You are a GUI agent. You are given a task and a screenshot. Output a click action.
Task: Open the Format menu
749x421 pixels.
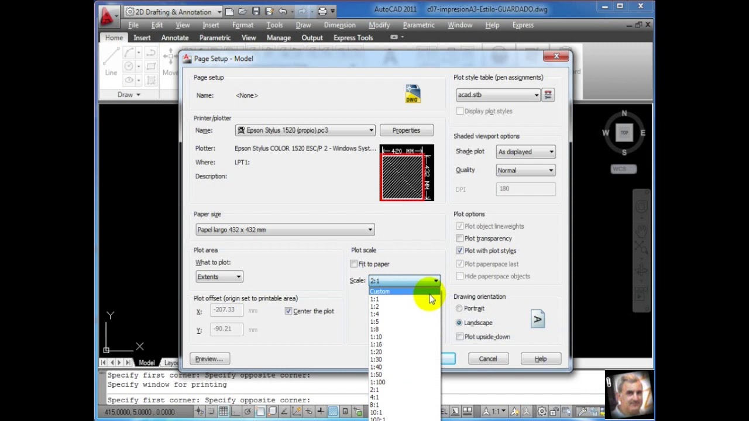[x=243, y=25]
